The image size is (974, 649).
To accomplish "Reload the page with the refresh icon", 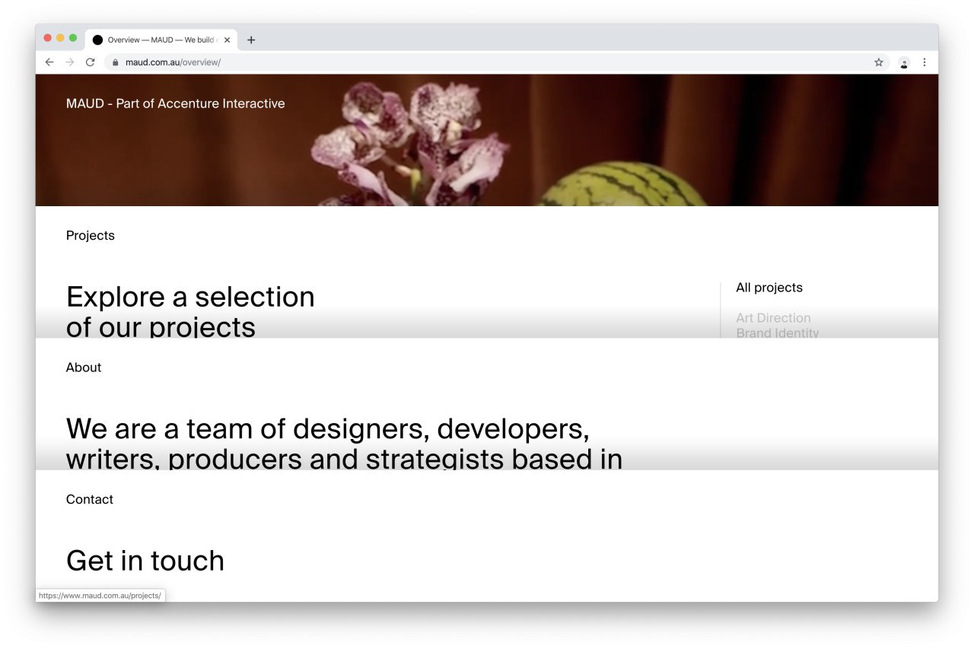I will coord(90,62).
